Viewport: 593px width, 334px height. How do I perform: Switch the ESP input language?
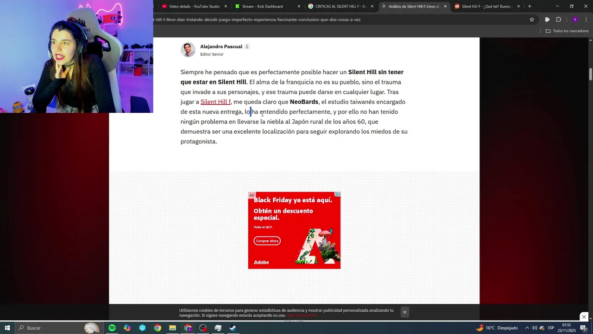pos(551,328)
